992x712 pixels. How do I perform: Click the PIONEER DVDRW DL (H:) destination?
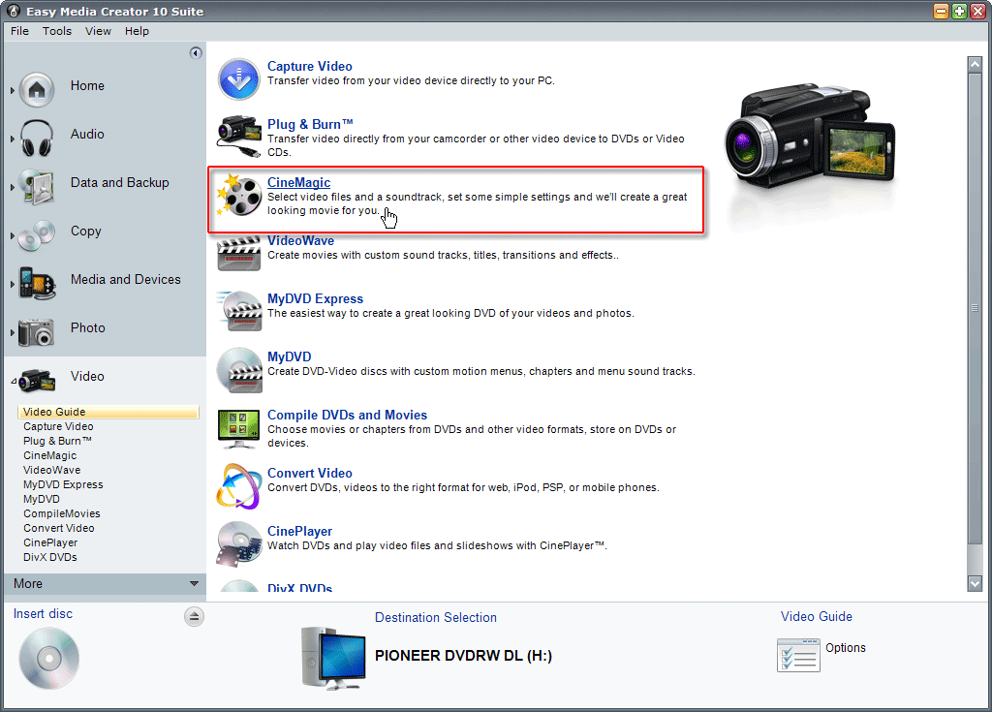[x=463, y=656]
